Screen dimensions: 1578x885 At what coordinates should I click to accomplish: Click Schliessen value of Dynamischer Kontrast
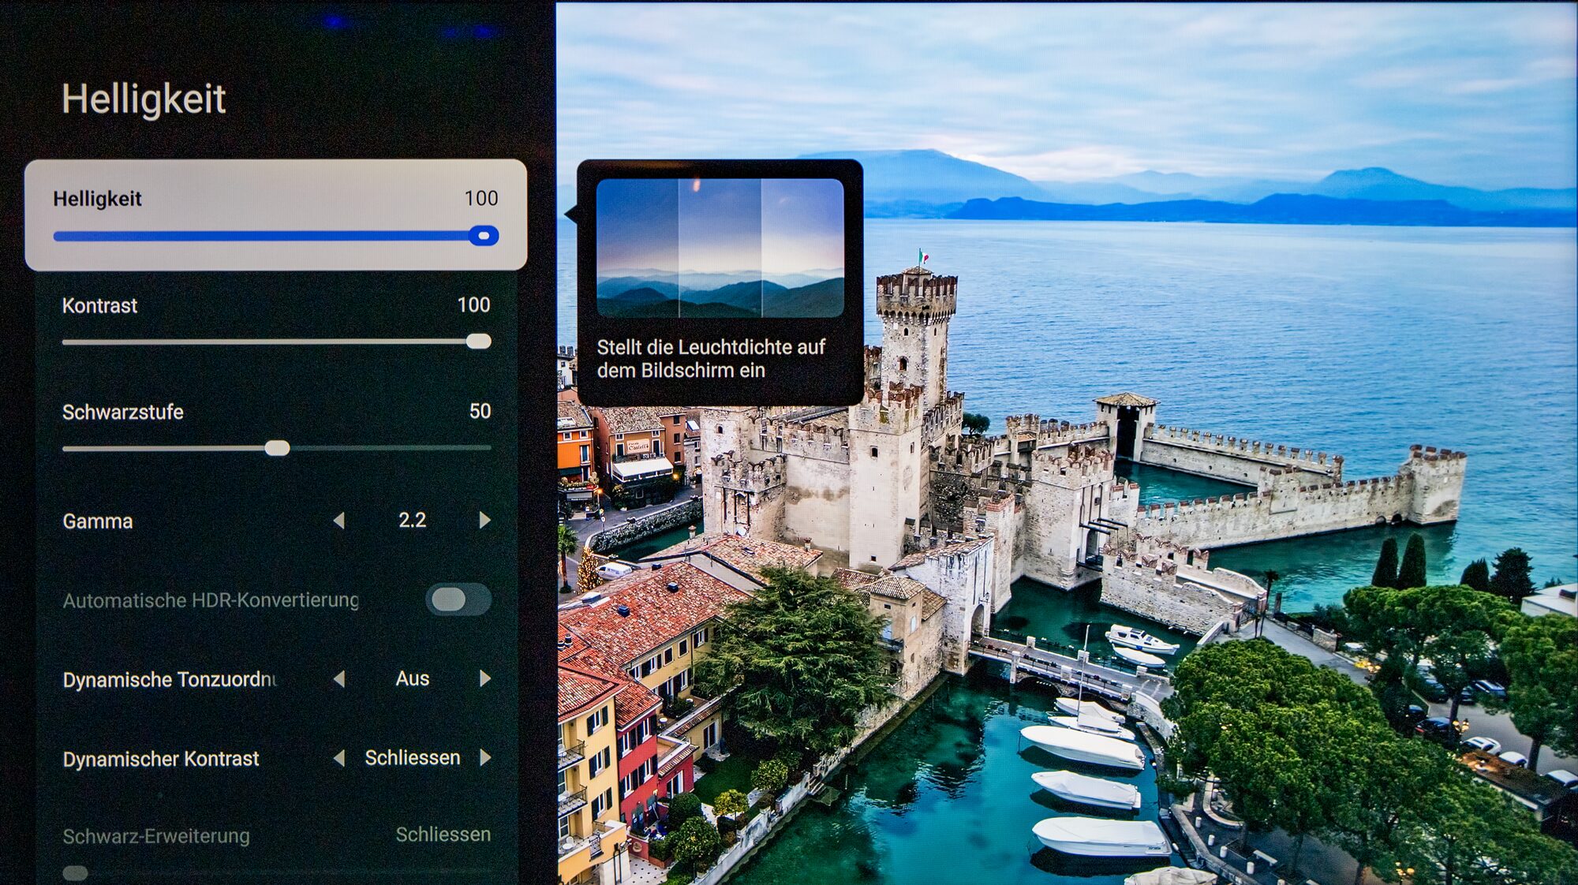pyautogui.click(x=412, y=758)
